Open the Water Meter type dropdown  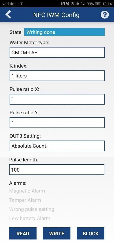pyautogui.click(x=57, y=53)
